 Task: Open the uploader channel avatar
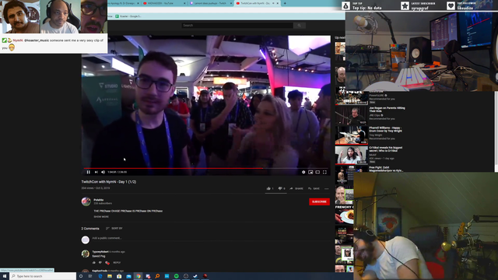(86, 201)
